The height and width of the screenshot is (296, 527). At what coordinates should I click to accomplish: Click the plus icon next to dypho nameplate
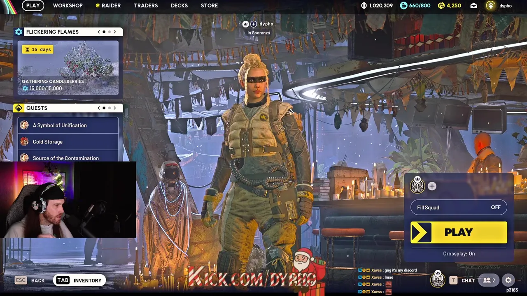click(254, 24)
